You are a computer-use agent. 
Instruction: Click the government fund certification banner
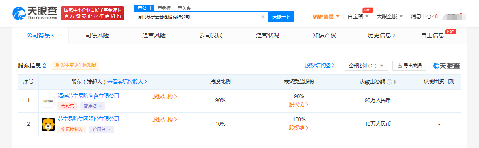click(x=93, y=13)
